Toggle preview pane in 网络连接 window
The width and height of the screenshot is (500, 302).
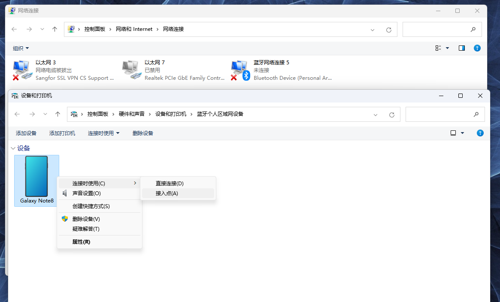click(x=462, y=48)
